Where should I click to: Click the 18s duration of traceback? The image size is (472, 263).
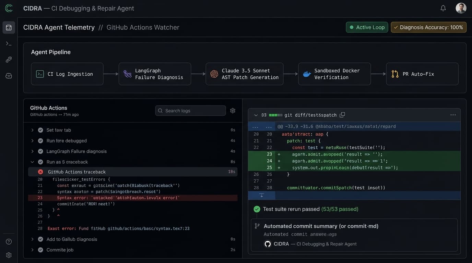tap(232, 172)
